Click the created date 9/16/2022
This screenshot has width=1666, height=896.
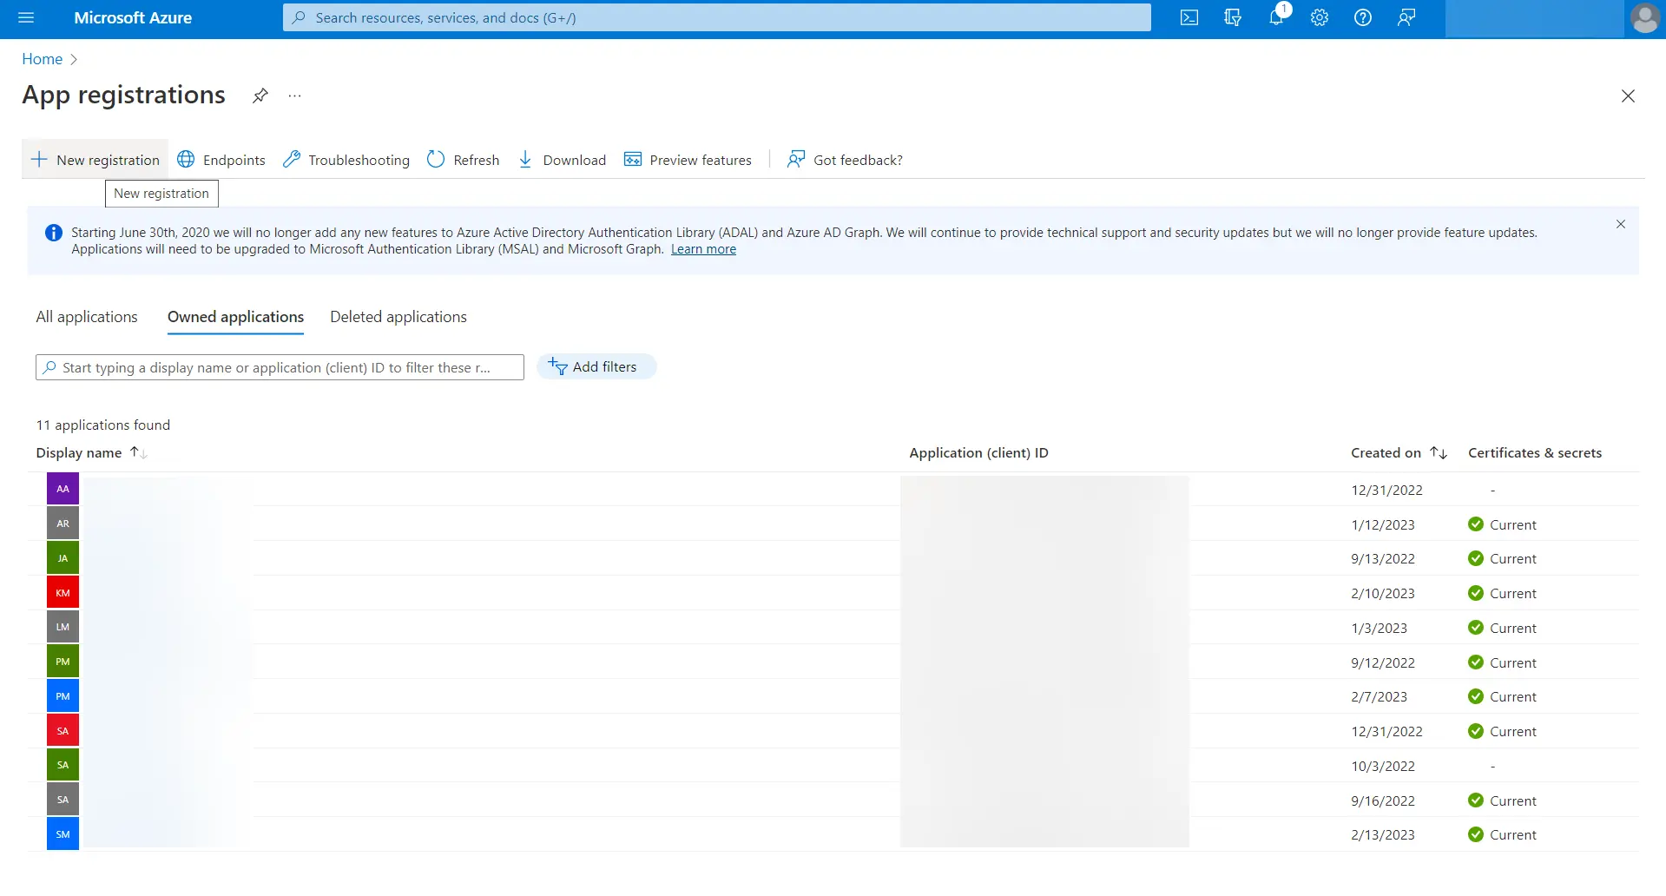(x=1383, y=800)
